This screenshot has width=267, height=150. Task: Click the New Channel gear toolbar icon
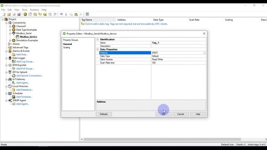tap(25, 14)
